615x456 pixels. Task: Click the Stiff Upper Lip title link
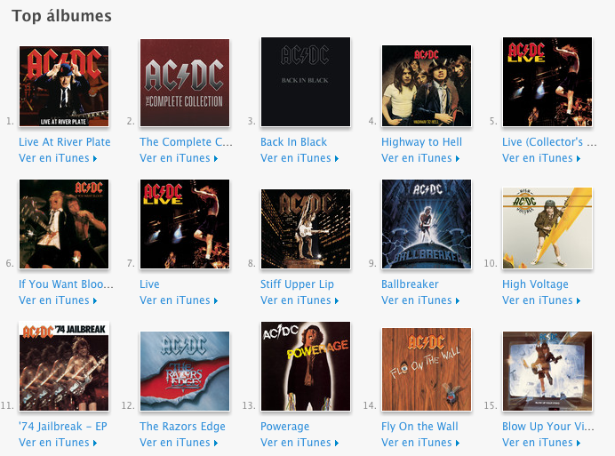297,284
